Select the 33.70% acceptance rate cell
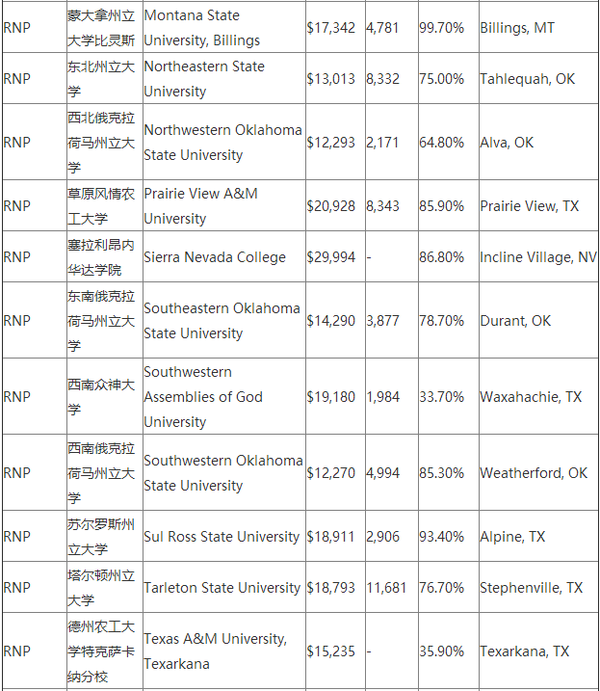Image resolution: width=600 pixels, height=691 pixels. pos(449,397)
